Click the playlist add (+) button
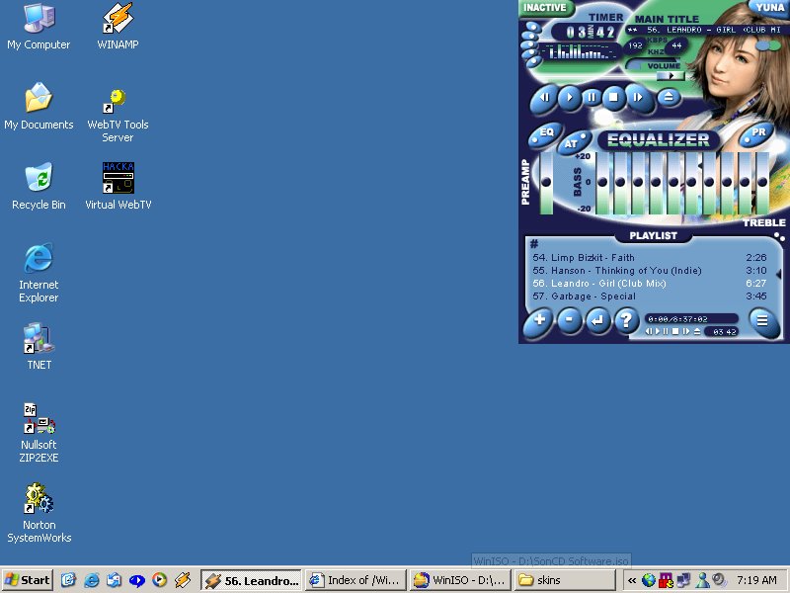The image size is (790, 593). (539, 320)
